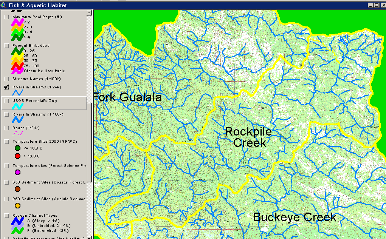Check the USGS Perennial's Only layer checkbox
Image resolution: width=386 pixels, height=239 pixels.
tap(7, 101)
